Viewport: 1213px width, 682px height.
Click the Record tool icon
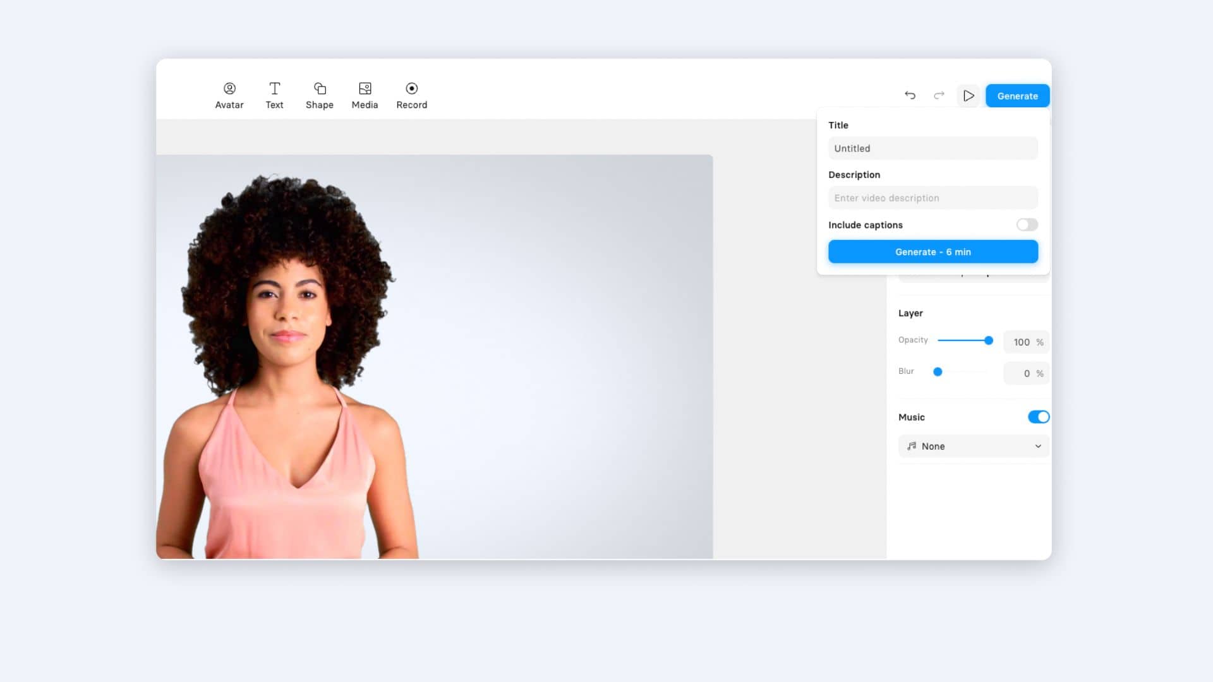[x=411, y=88]
